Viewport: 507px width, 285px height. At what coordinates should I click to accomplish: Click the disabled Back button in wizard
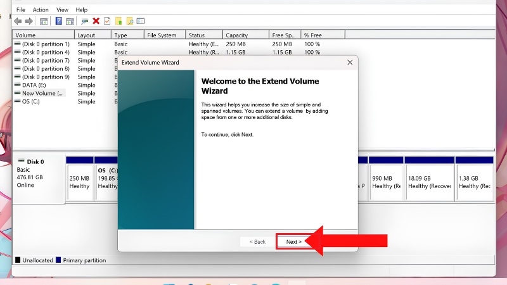coord(257,242)
